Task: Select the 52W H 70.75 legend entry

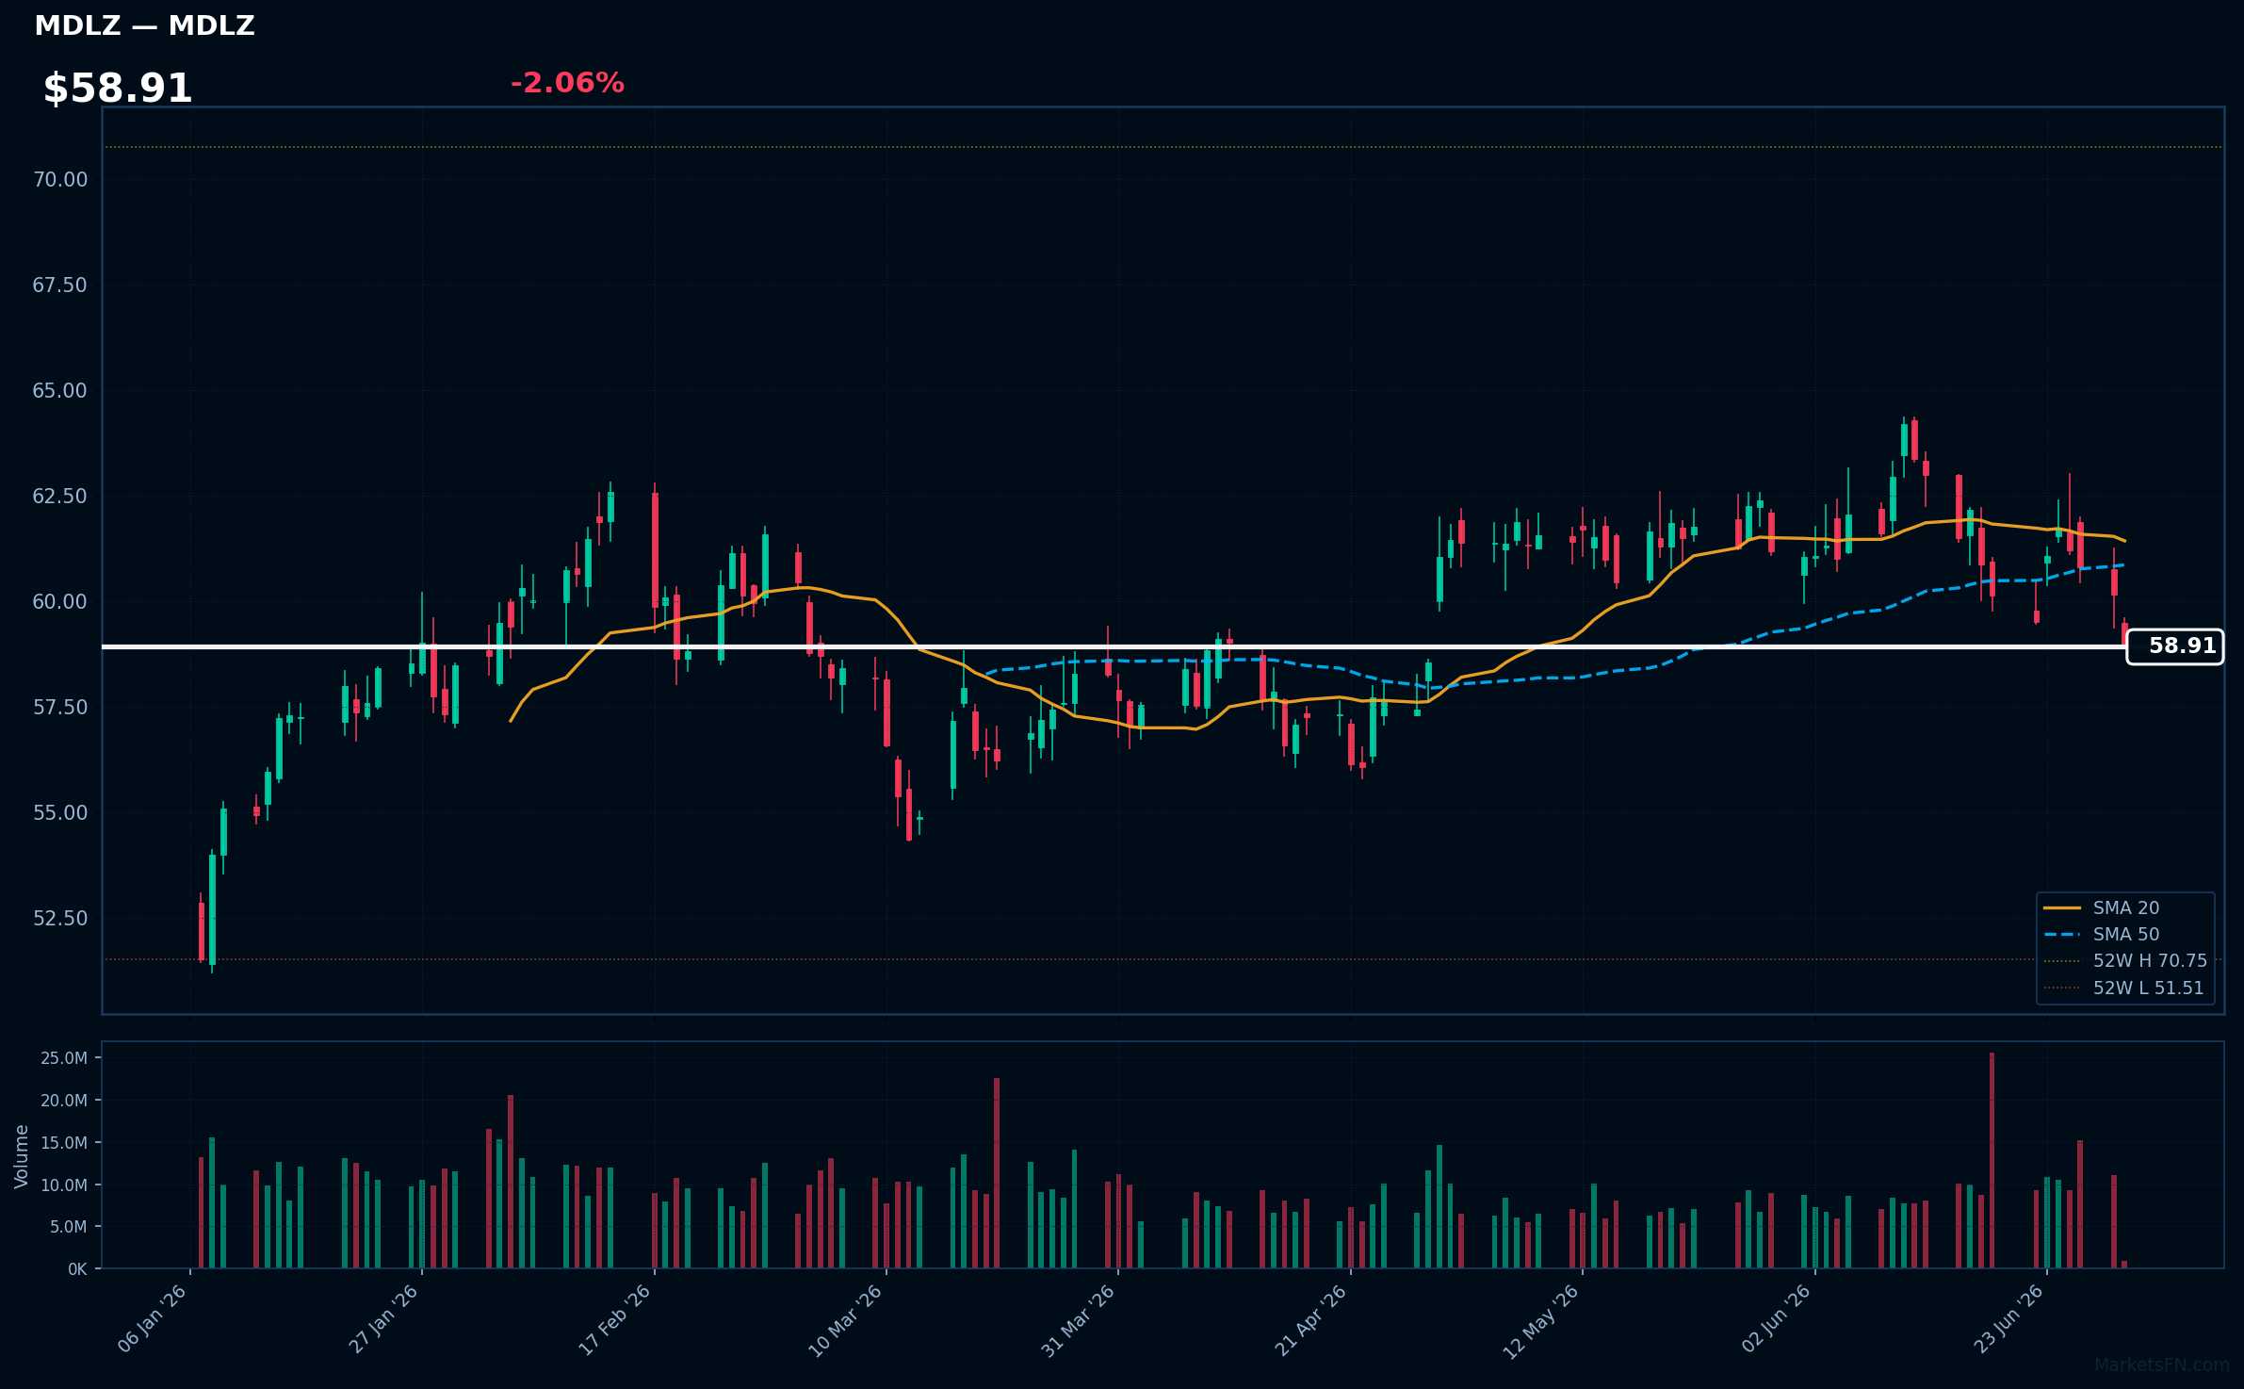Action: coord(2125,960)
